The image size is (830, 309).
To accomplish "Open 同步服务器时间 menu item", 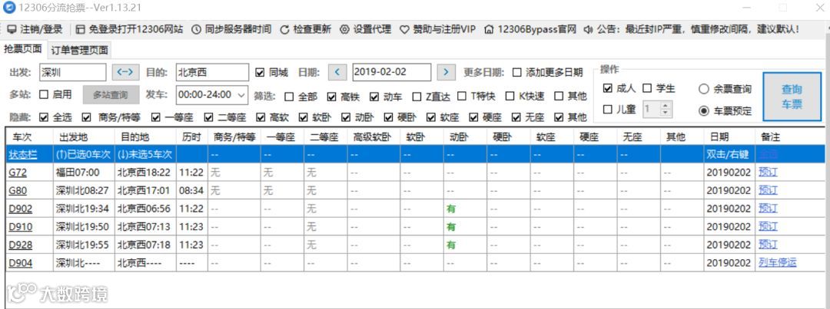I will pyautogui.click(x=231, y=29).
